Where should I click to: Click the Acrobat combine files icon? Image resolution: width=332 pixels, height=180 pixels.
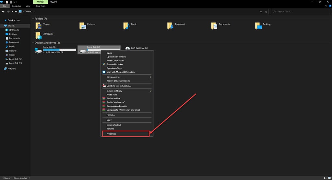[x=104, y=86]
